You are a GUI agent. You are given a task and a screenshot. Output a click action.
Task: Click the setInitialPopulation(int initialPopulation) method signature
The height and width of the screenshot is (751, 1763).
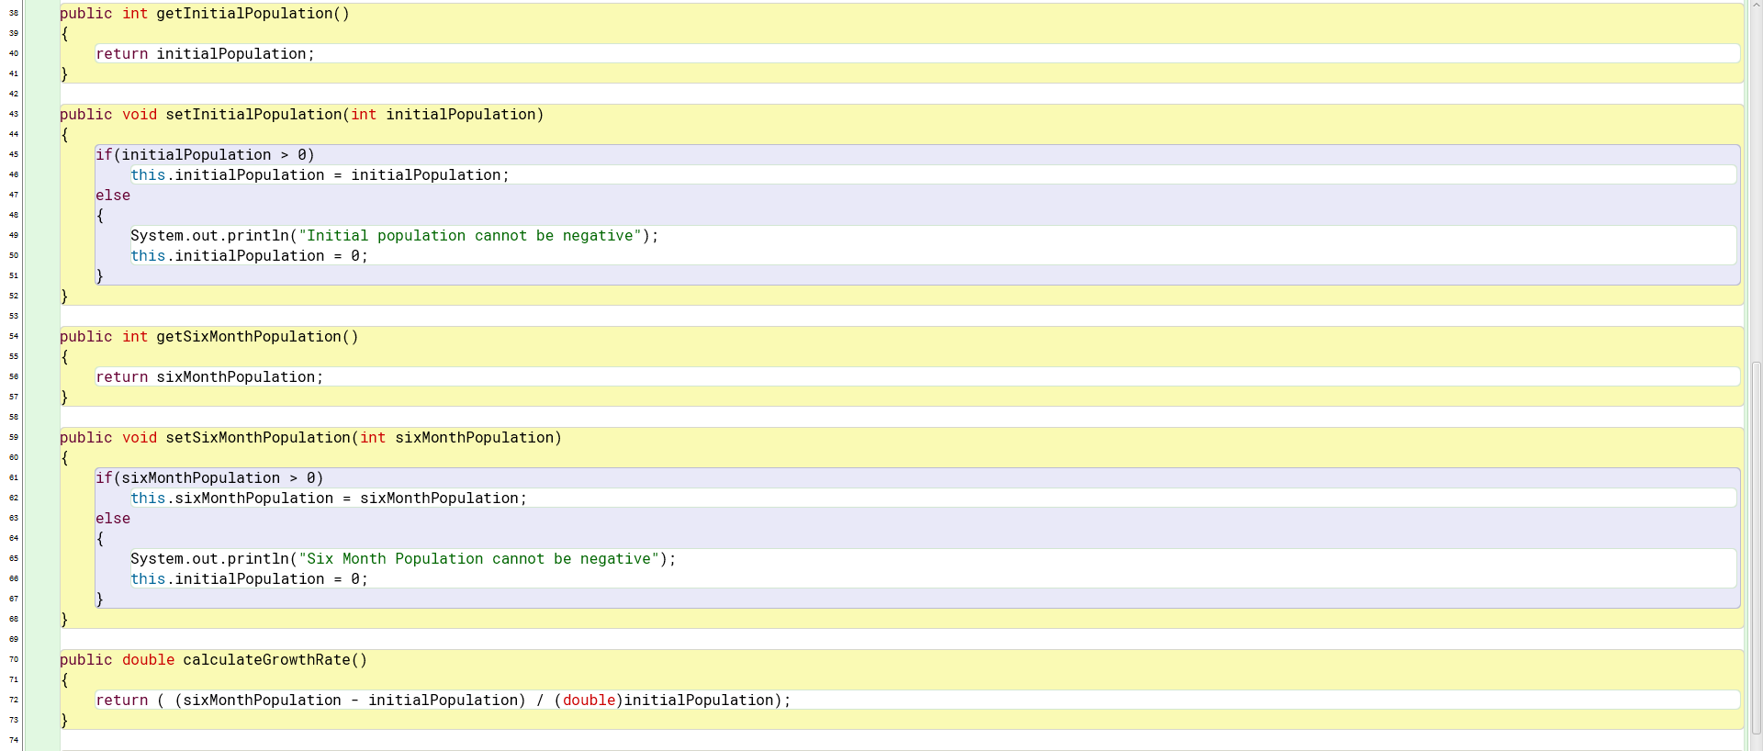click(x=302, y=115)
